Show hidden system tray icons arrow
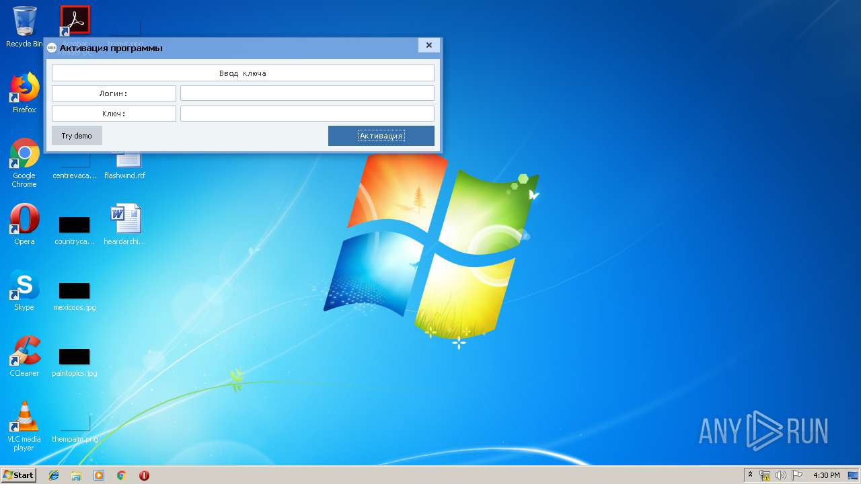 (750, 475)
